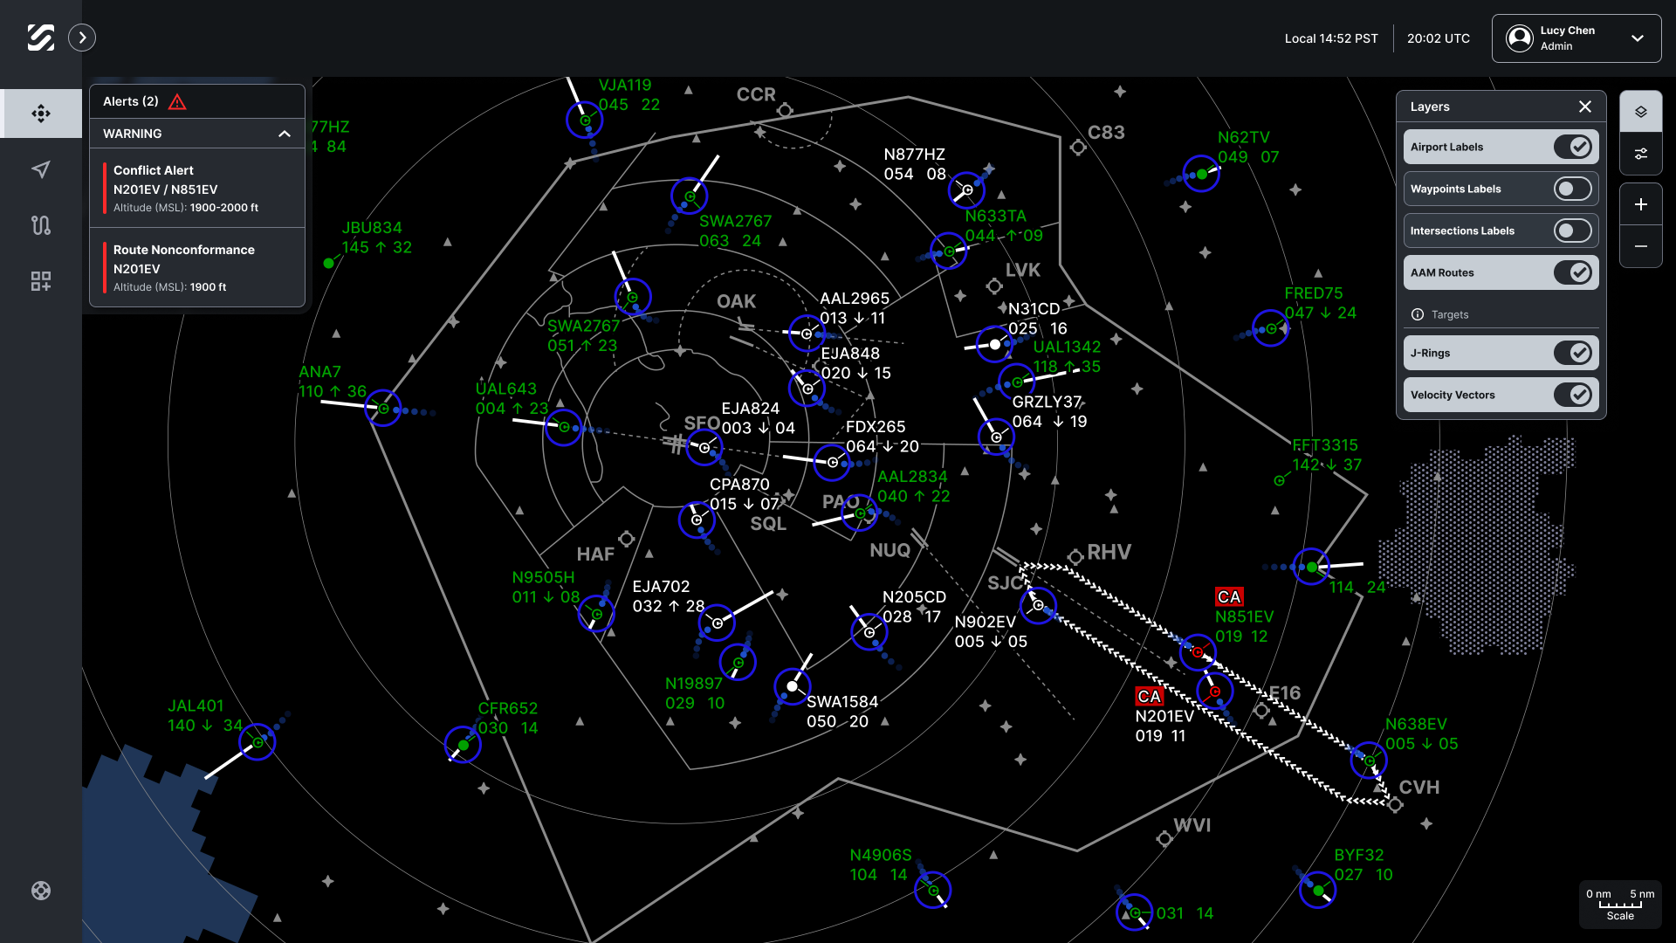Click the UAL1342 data label
This screenshot has height=943, width=1676.
click(x=1067, y=356)
